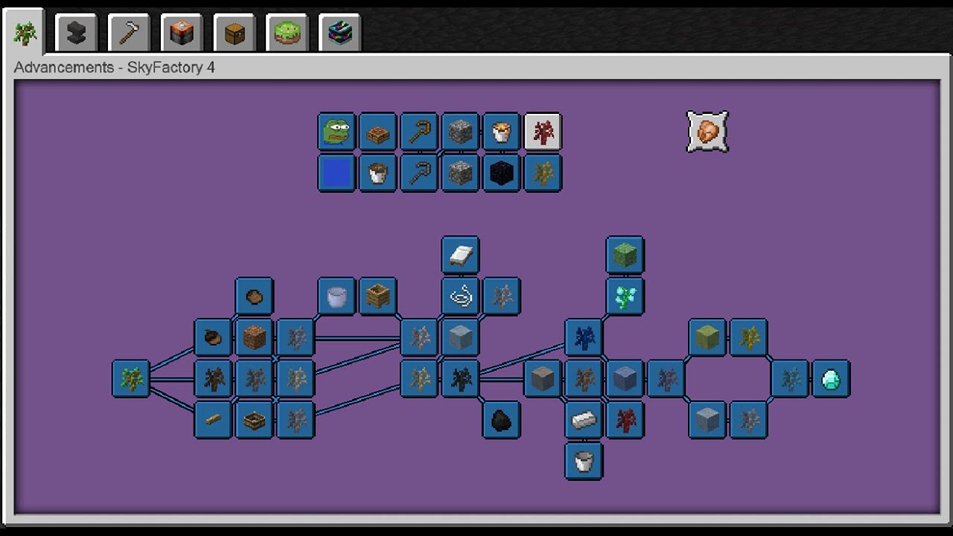Click the red sapling on white tile
The height and width of the screenshot is (536, 953).
(543, 132)
